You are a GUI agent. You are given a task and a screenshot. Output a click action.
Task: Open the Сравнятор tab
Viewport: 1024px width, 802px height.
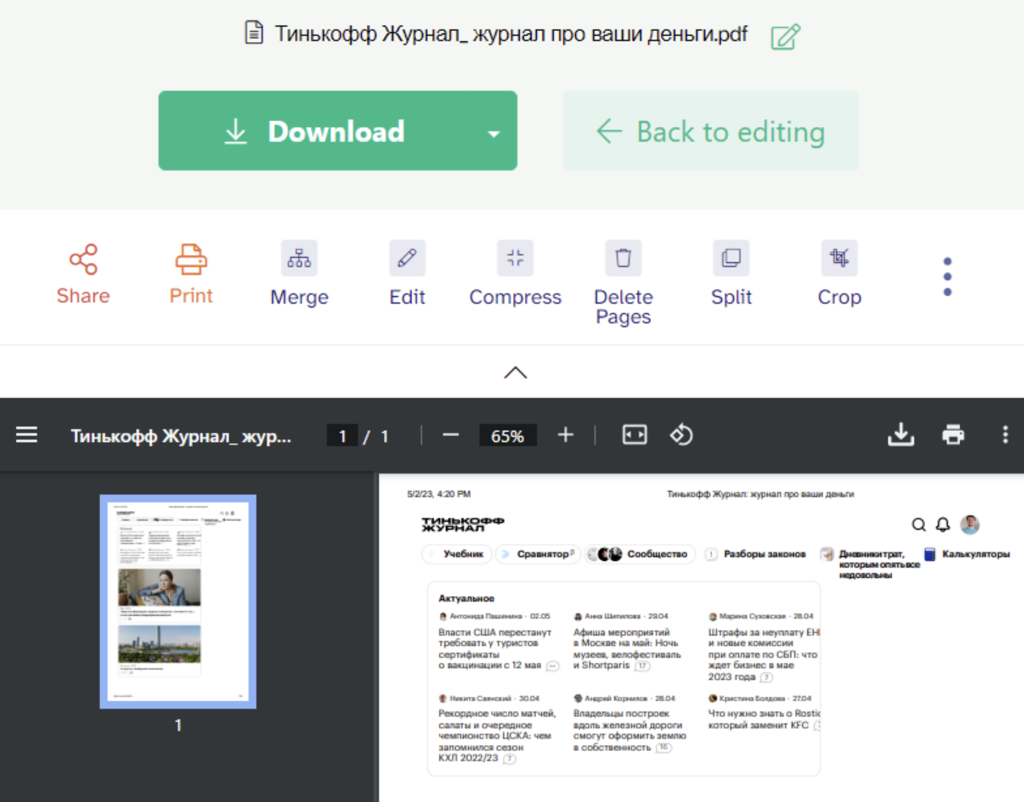click(x=538, y=554)
